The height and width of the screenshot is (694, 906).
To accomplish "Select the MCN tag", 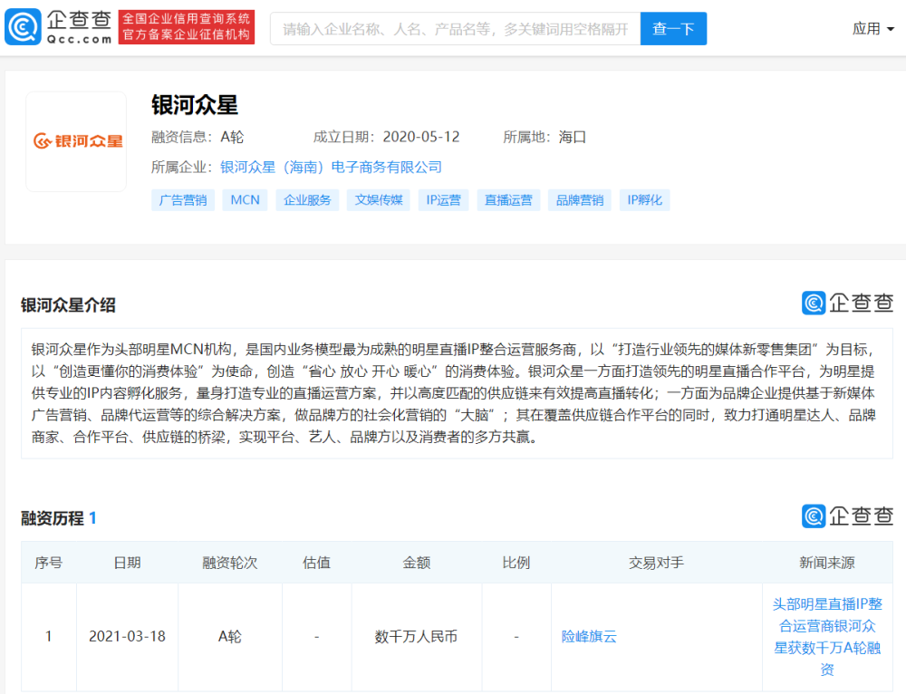I will point(245,200).
